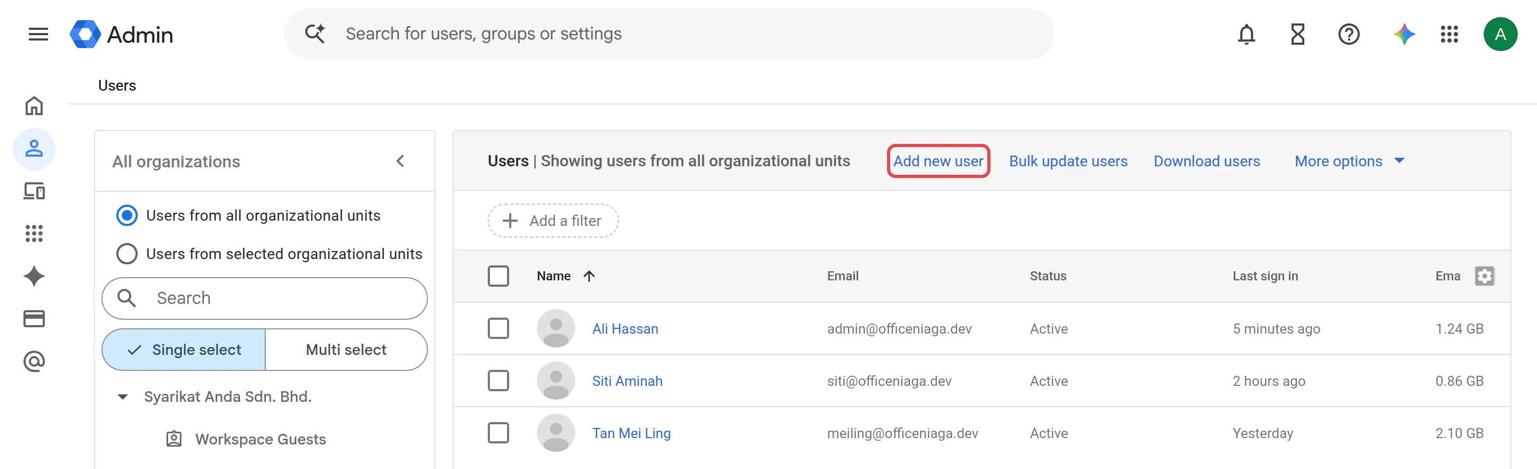Click the column settings gear icon
Screen dimensions: 1537x469
(1485, 276)
